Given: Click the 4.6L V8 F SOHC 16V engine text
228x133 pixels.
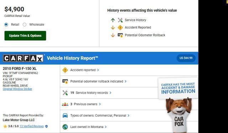Looking at the screenshot, I should (x=15, y=79).
